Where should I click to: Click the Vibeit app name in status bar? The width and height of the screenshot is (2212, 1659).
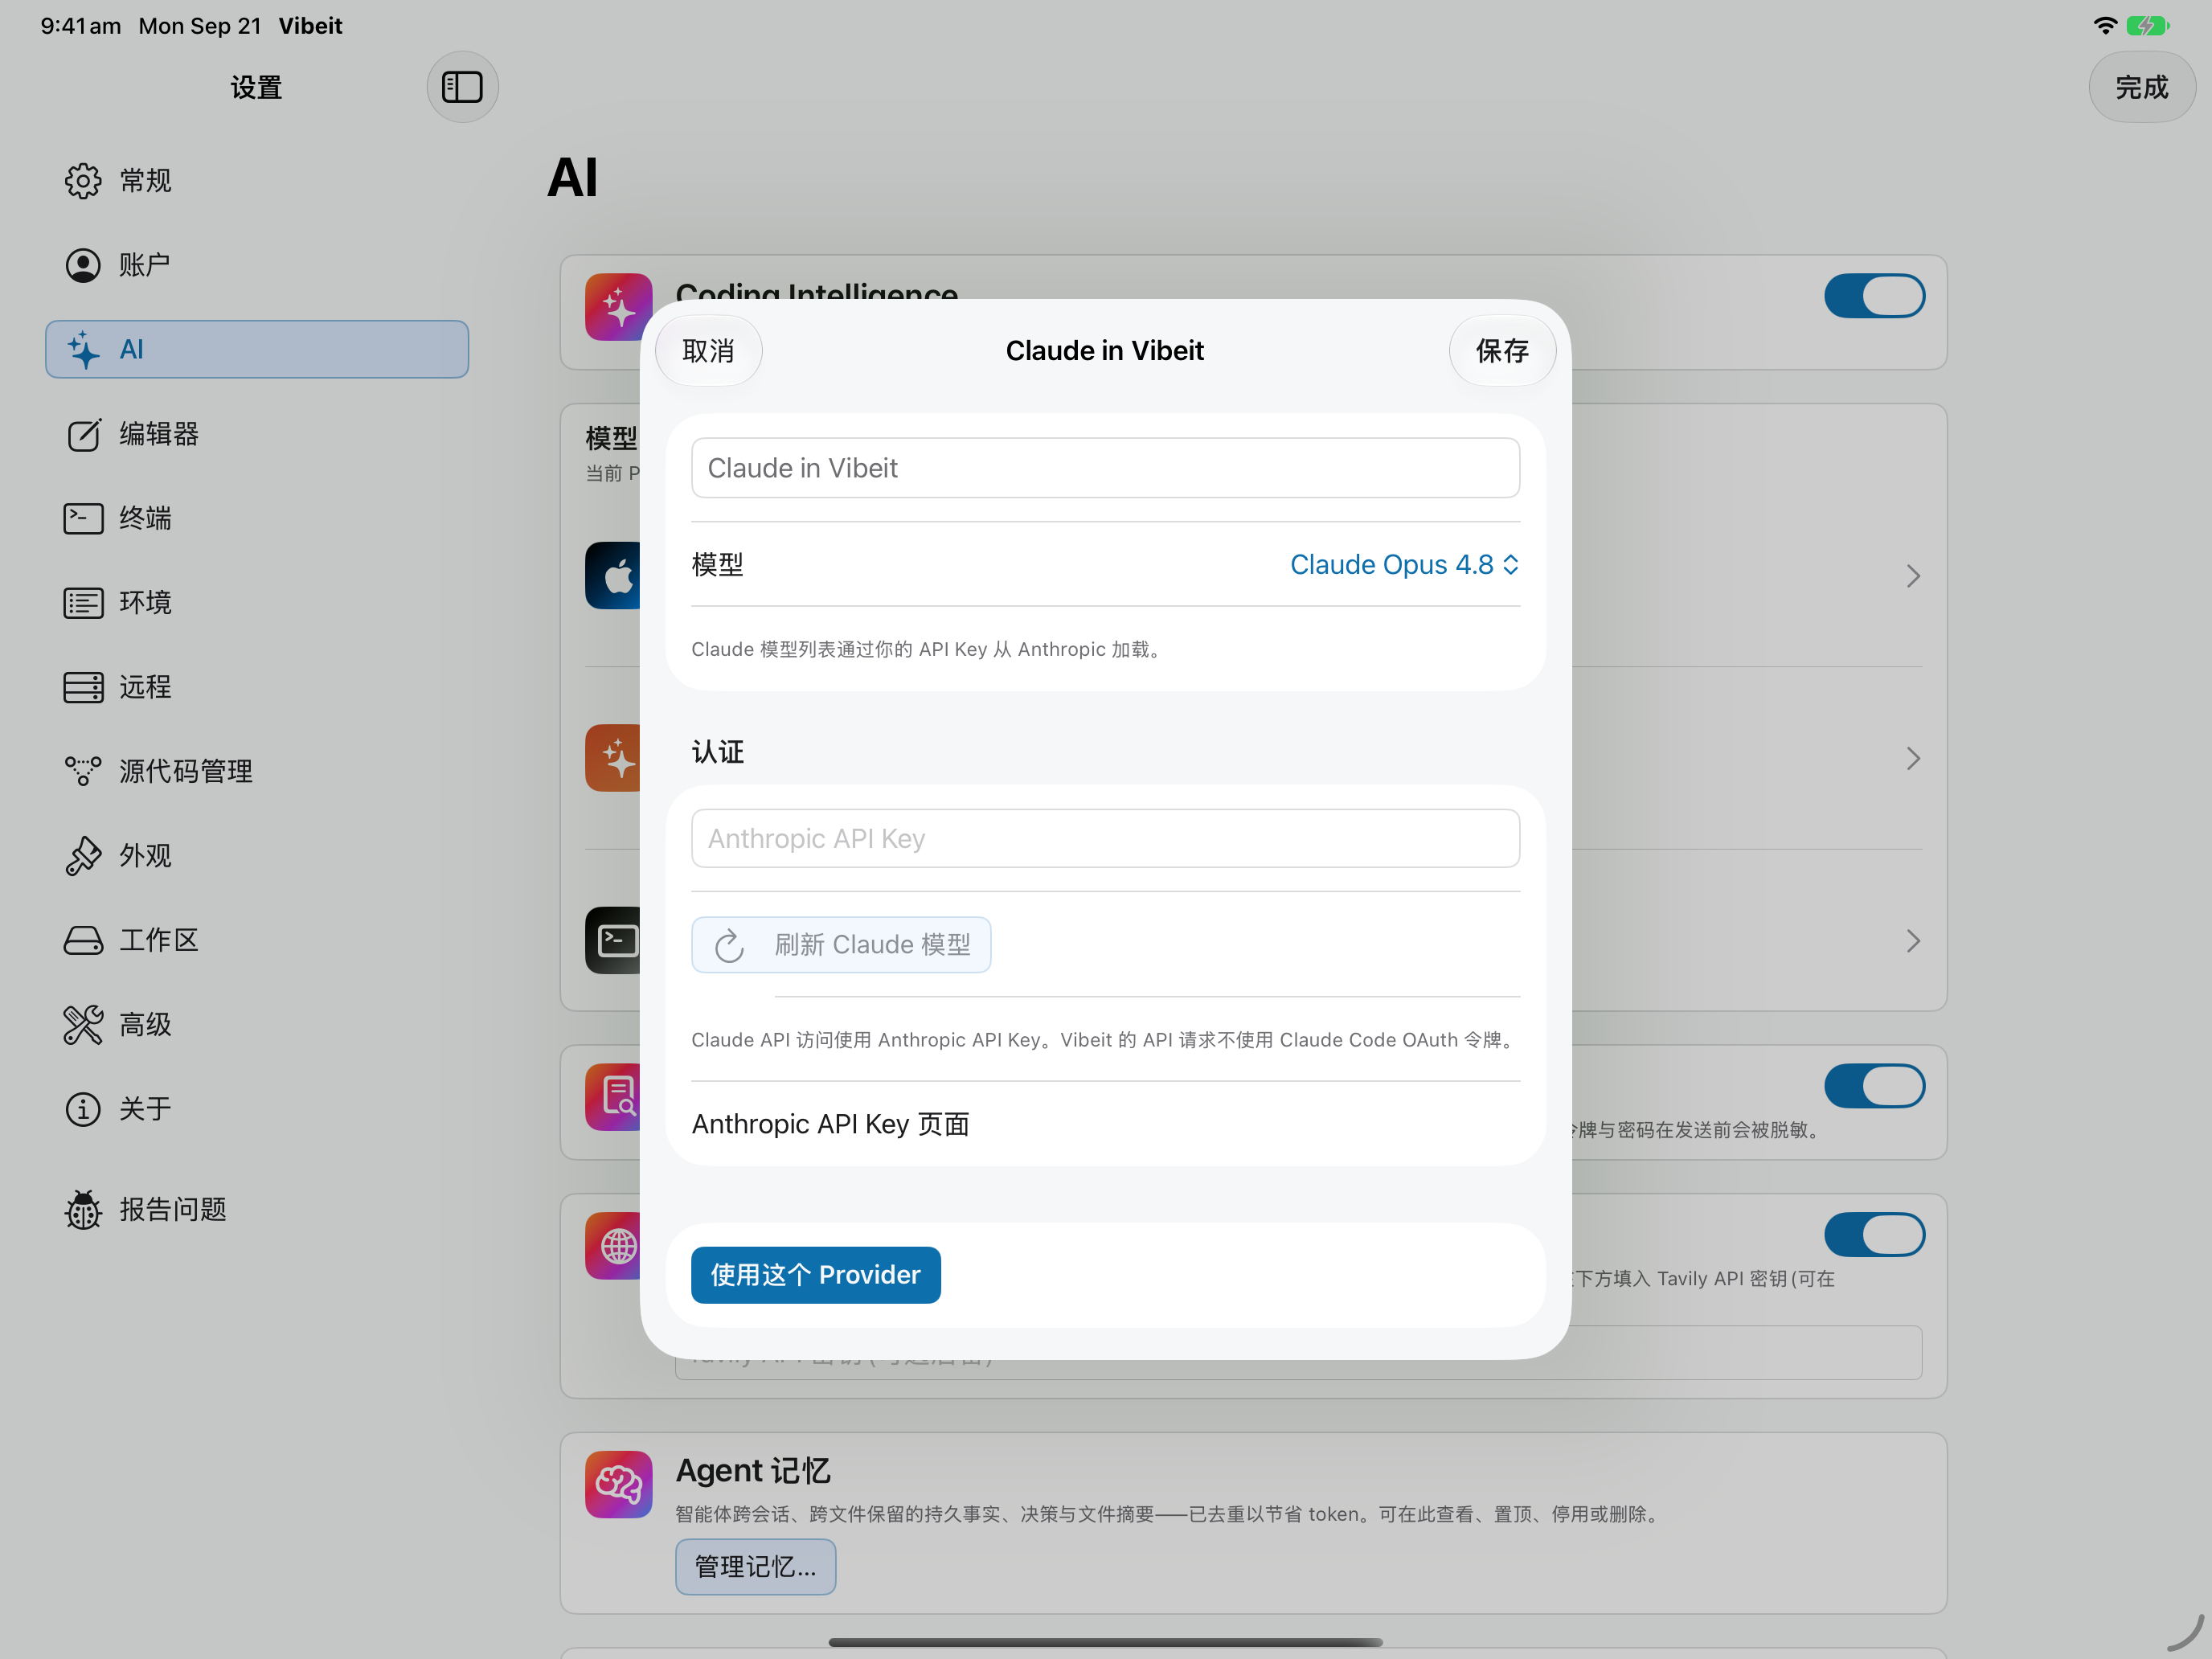coord(310,26)
